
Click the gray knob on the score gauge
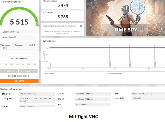coord(37,25)
